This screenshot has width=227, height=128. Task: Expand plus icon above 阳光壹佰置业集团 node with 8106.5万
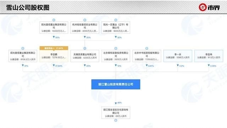coord(23,48)
